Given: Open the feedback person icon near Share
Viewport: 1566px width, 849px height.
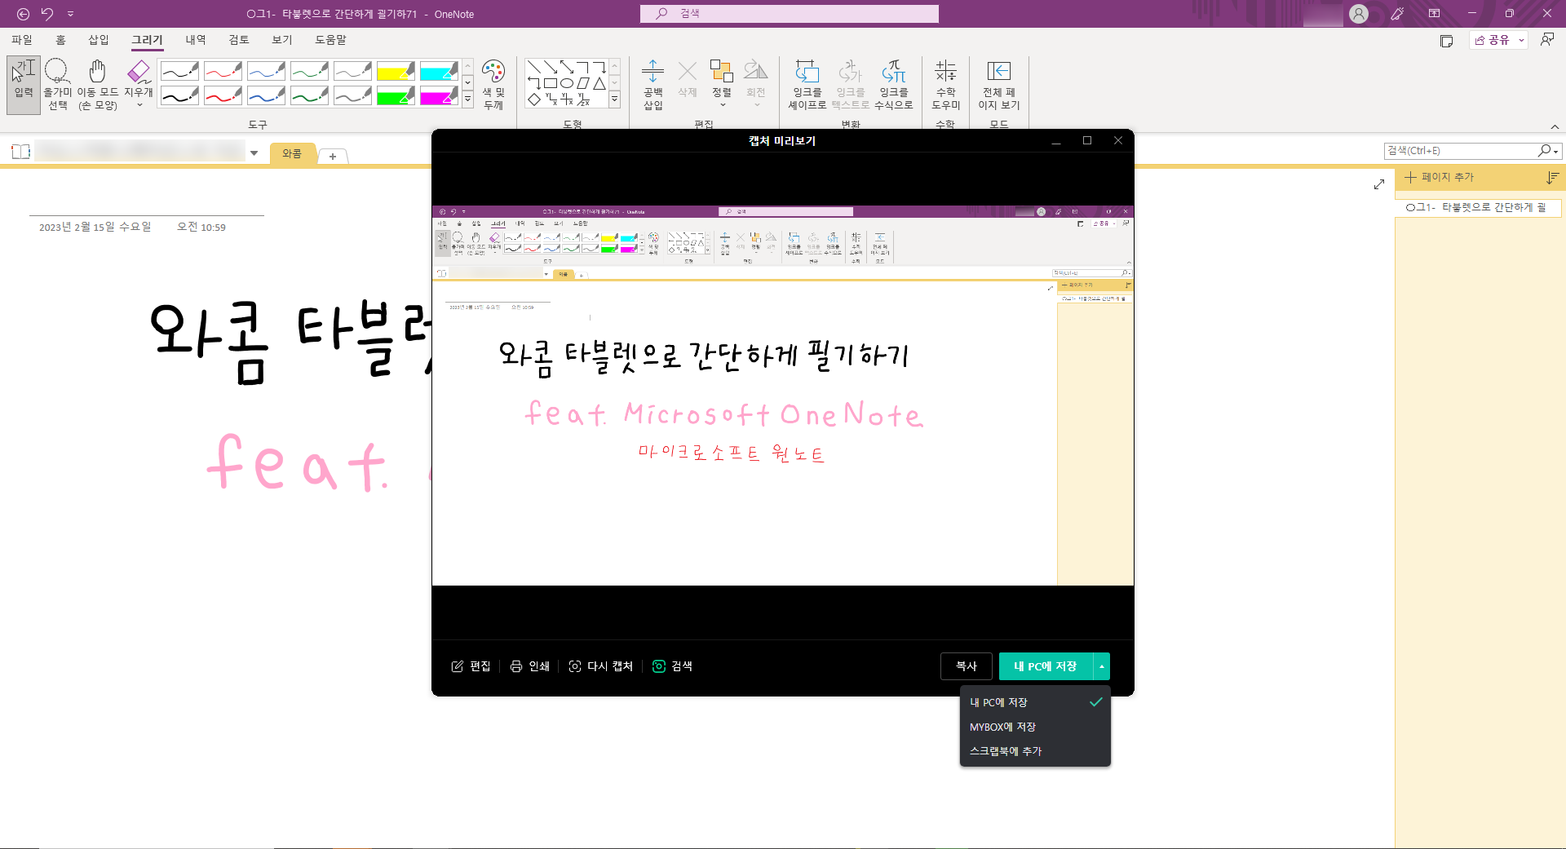Looking at the screenshot, I should pyautogui.click(x=1547, y=40).
